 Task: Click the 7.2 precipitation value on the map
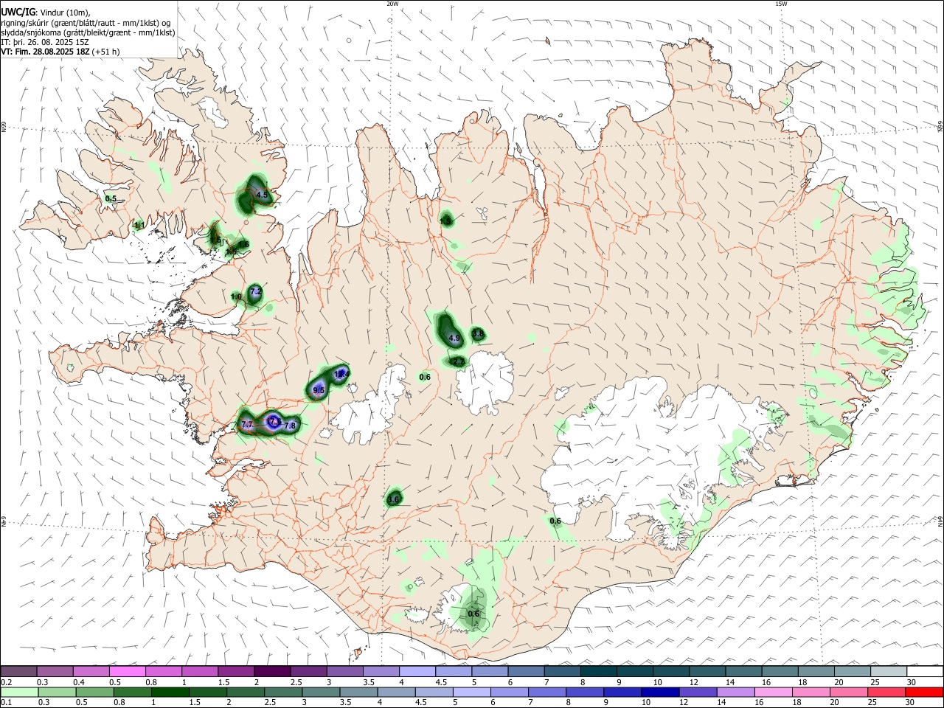(256, 292)
